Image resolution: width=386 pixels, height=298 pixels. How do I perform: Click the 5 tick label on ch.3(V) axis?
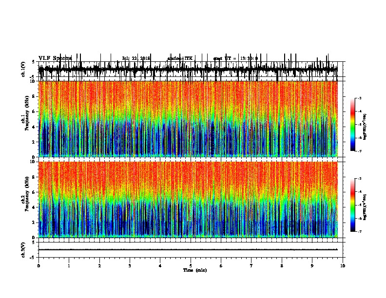(x=34, y=242)
